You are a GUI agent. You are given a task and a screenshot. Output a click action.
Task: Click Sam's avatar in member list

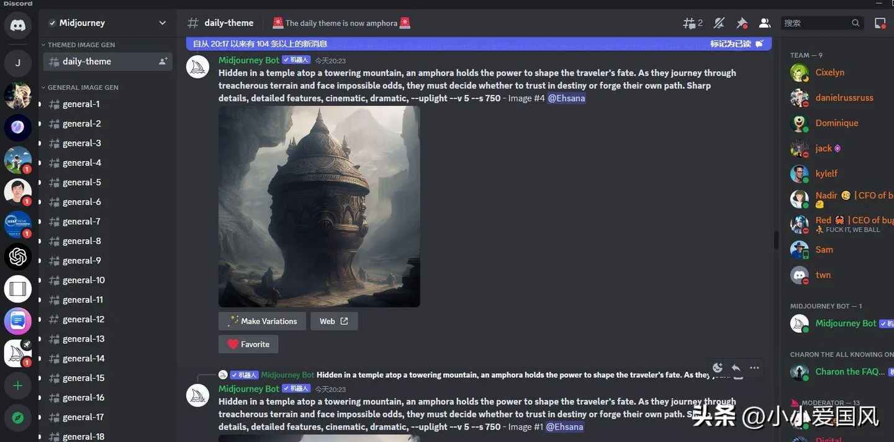coord(800,250)
